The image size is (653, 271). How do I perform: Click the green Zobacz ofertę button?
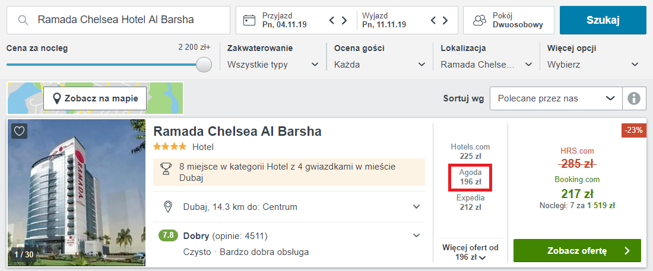tap(577, 250)
